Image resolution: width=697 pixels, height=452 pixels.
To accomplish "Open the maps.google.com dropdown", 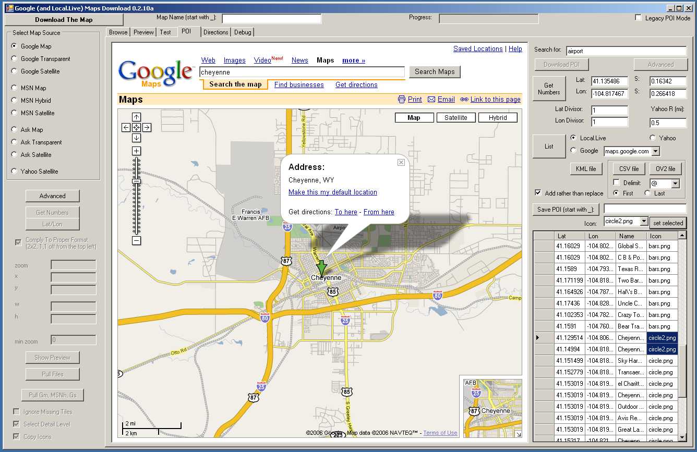I will (x=656, y=151).
